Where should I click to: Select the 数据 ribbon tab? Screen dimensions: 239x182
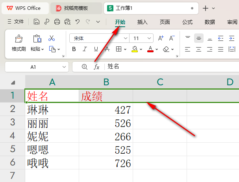pyautogui.click(x=210, y=22)
